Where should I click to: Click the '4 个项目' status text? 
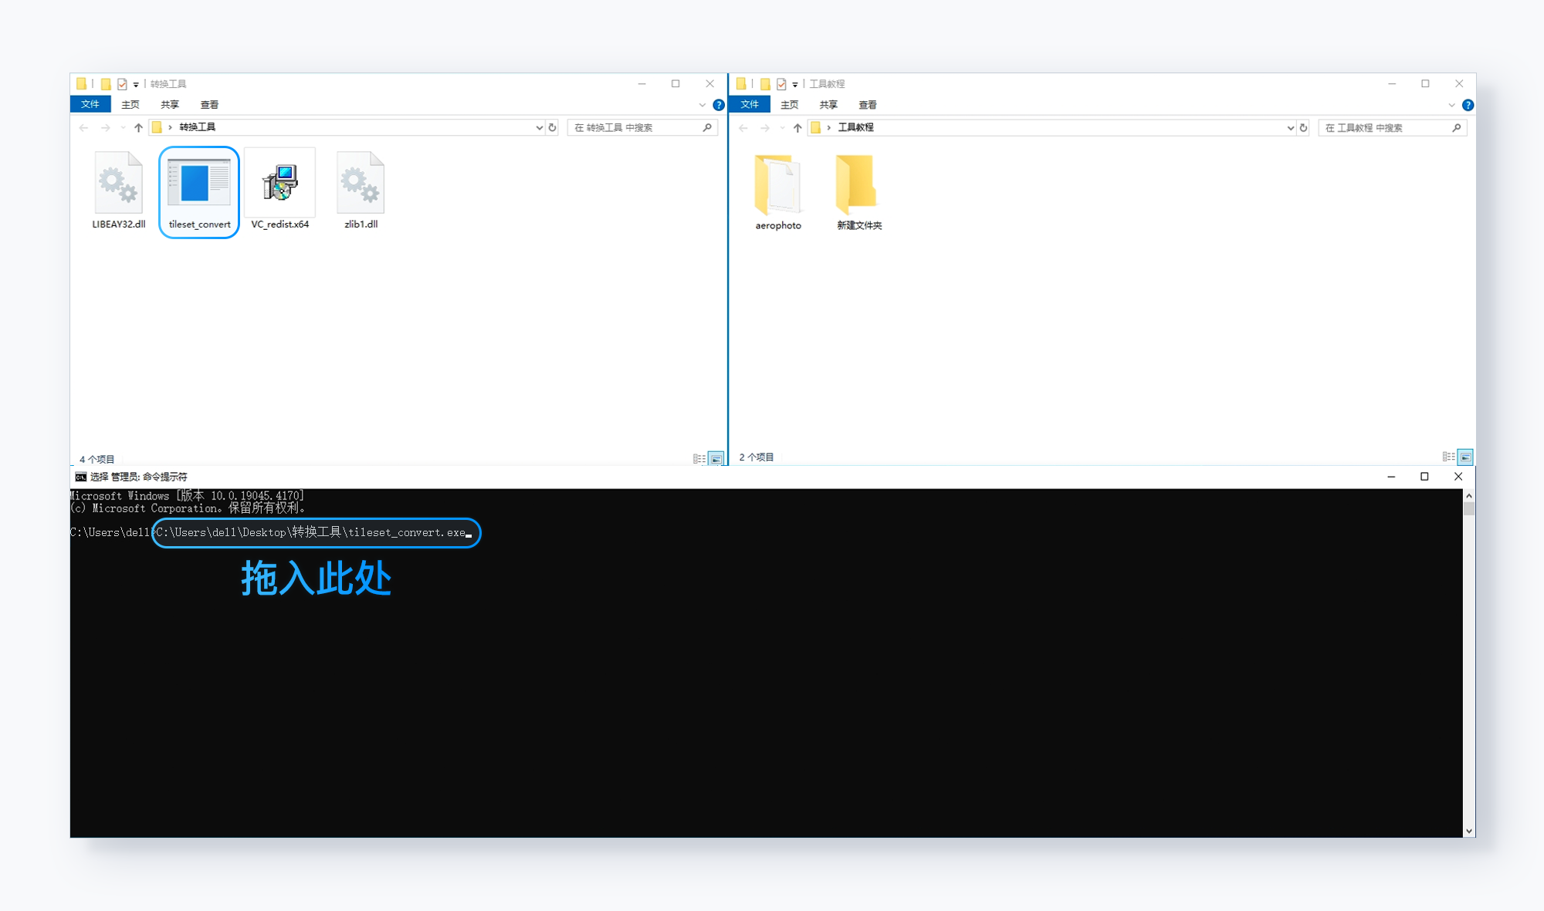(x=96, y=459)
